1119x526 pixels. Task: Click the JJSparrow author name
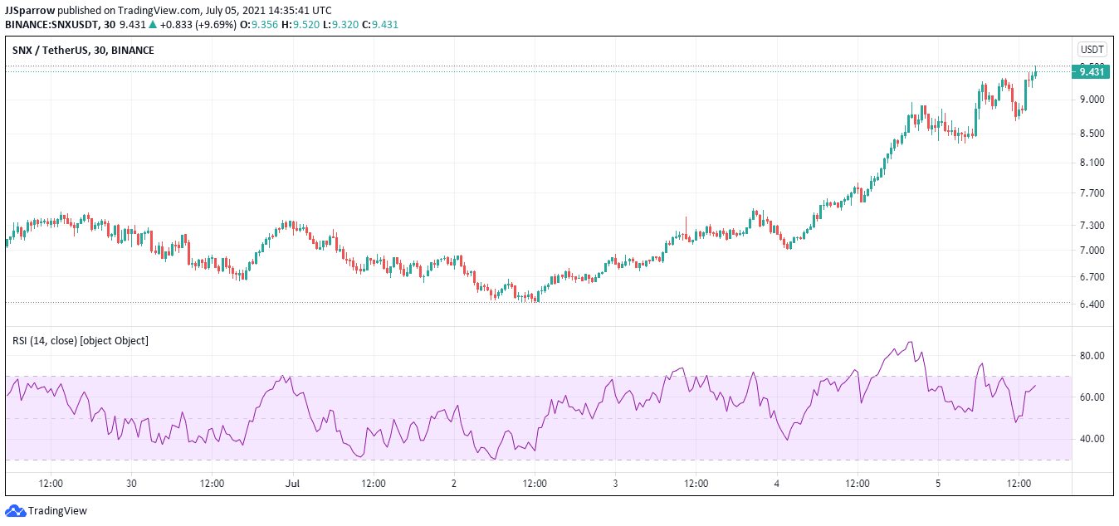pyautogui.click(x=30, y=10)
